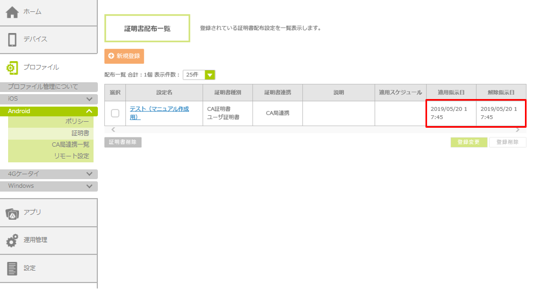Click the Home house icon
The image size is (539, 289).
tap(12, 12)
